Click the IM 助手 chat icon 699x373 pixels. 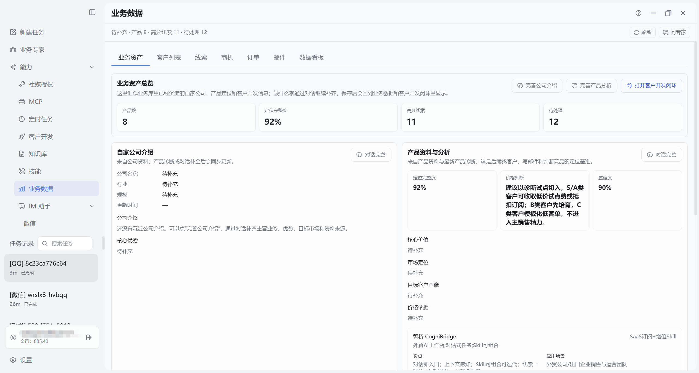(22, 206)
